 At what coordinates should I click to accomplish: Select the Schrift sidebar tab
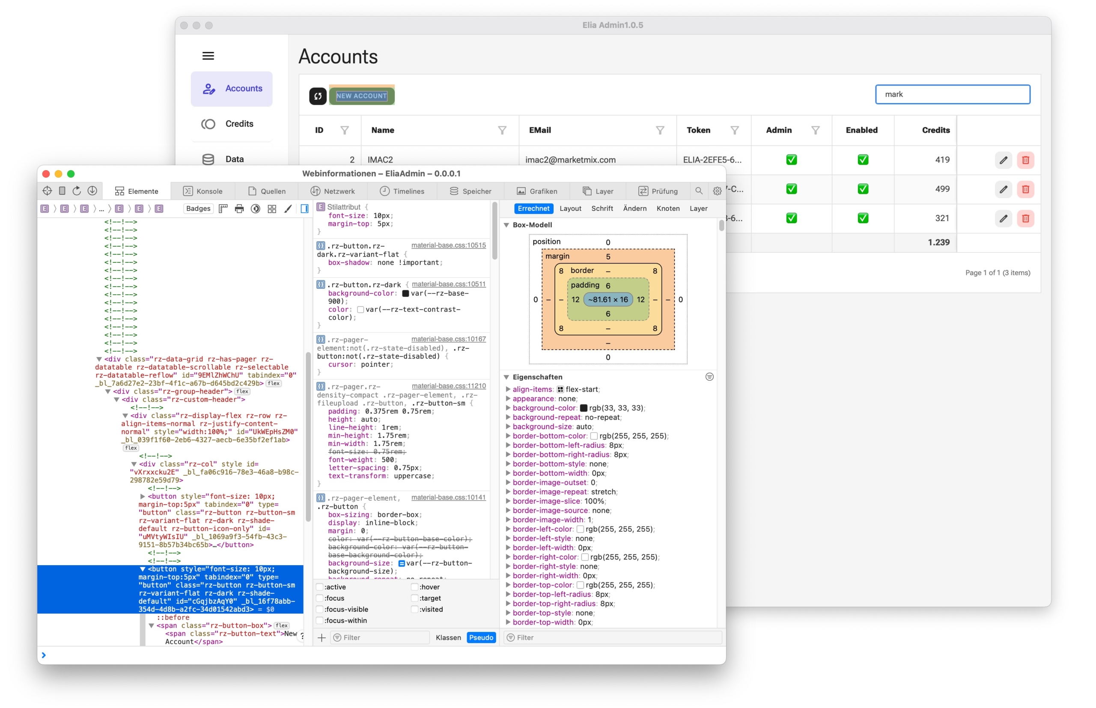[x=602, y=208]
